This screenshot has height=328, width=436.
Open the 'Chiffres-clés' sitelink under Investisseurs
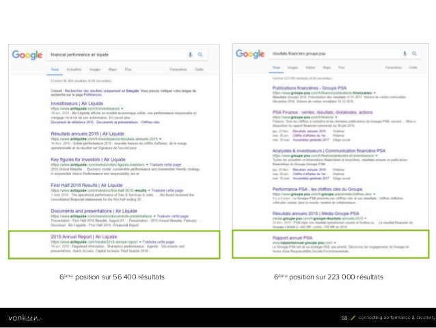tap(150, 122)
